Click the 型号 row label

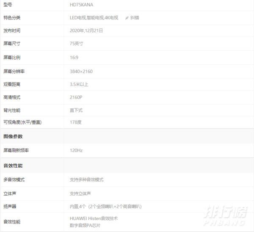click(x=8, y=5)
